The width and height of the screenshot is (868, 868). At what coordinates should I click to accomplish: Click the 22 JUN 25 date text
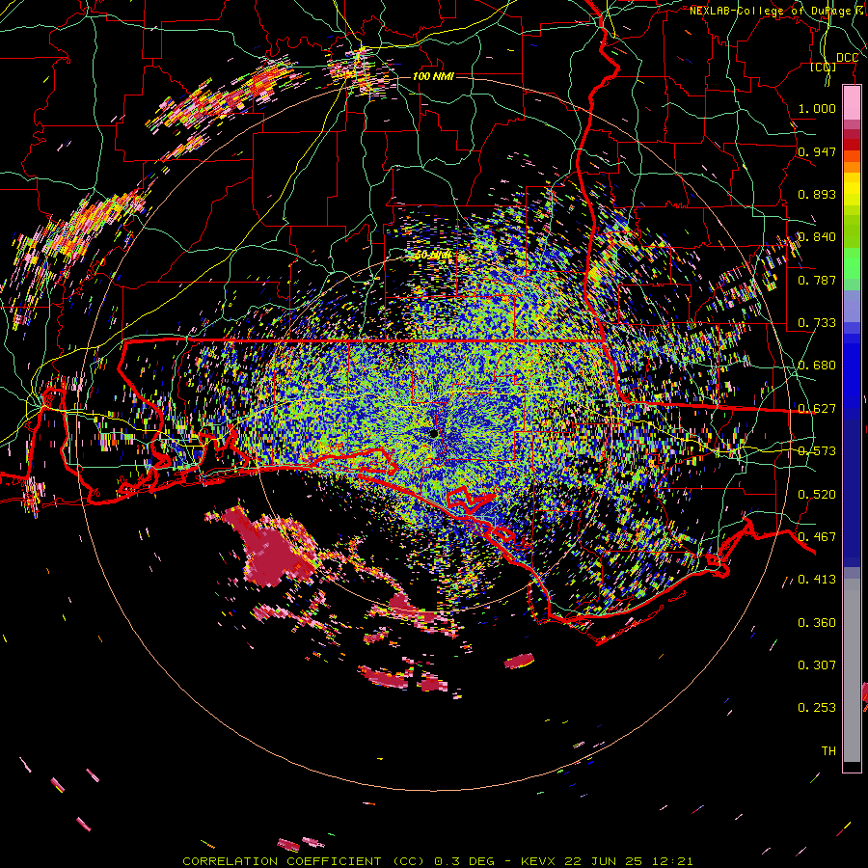(x=603, y=861)
